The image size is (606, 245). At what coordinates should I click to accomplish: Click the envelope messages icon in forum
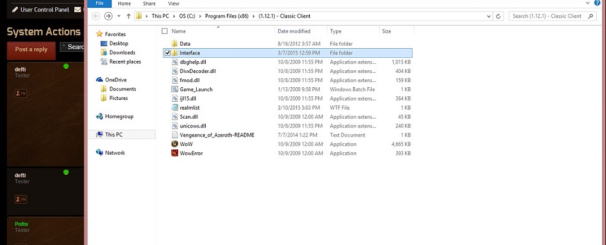(x=78, y=9)
